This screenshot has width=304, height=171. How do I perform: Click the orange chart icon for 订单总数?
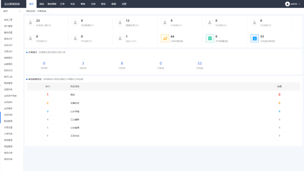coord(165,39)
